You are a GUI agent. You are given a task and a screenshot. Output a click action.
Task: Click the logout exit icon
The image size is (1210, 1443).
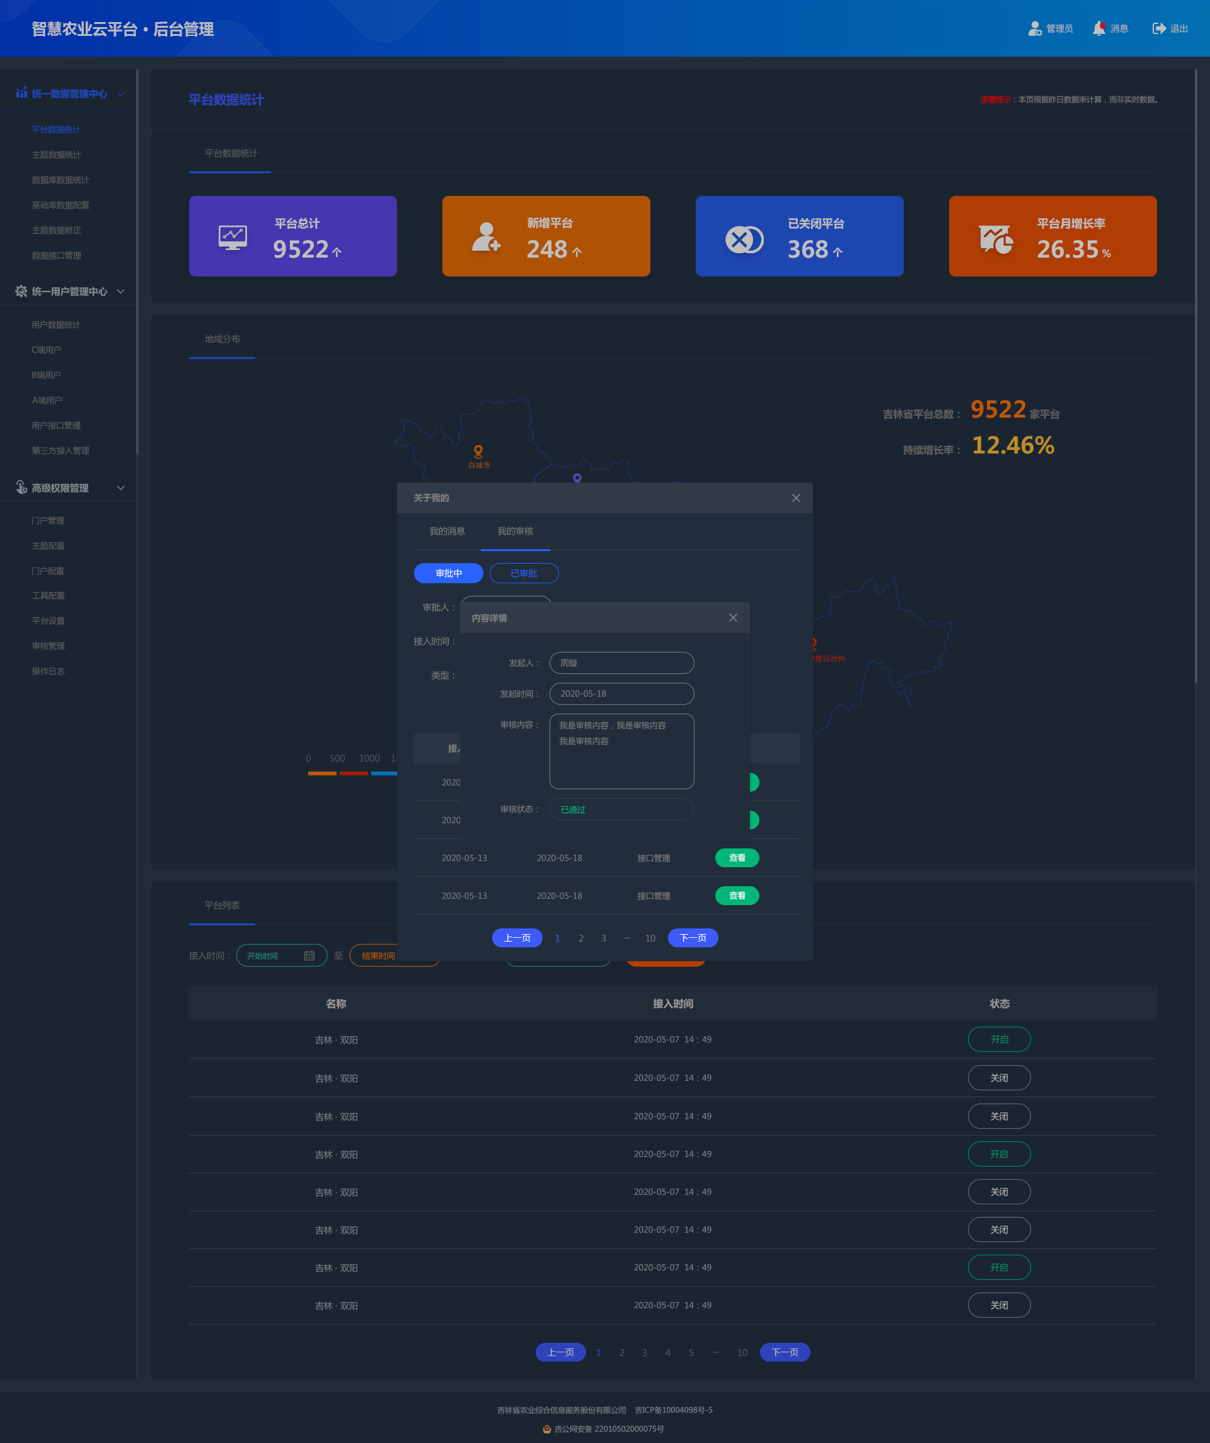pos(1158,28)
